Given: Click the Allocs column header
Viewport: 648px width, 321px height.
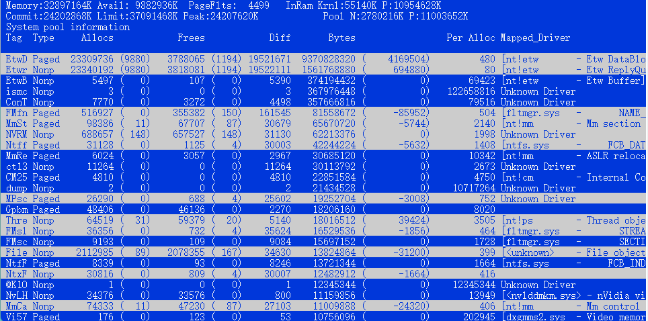Looking at the screenshot, I should click(97, 38).
